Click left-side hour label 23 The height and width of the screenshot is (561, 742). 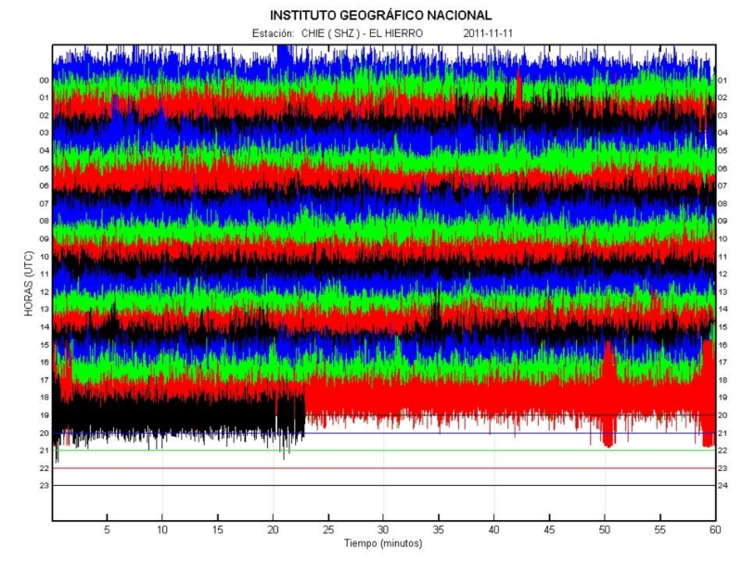(x=44, y=485)
